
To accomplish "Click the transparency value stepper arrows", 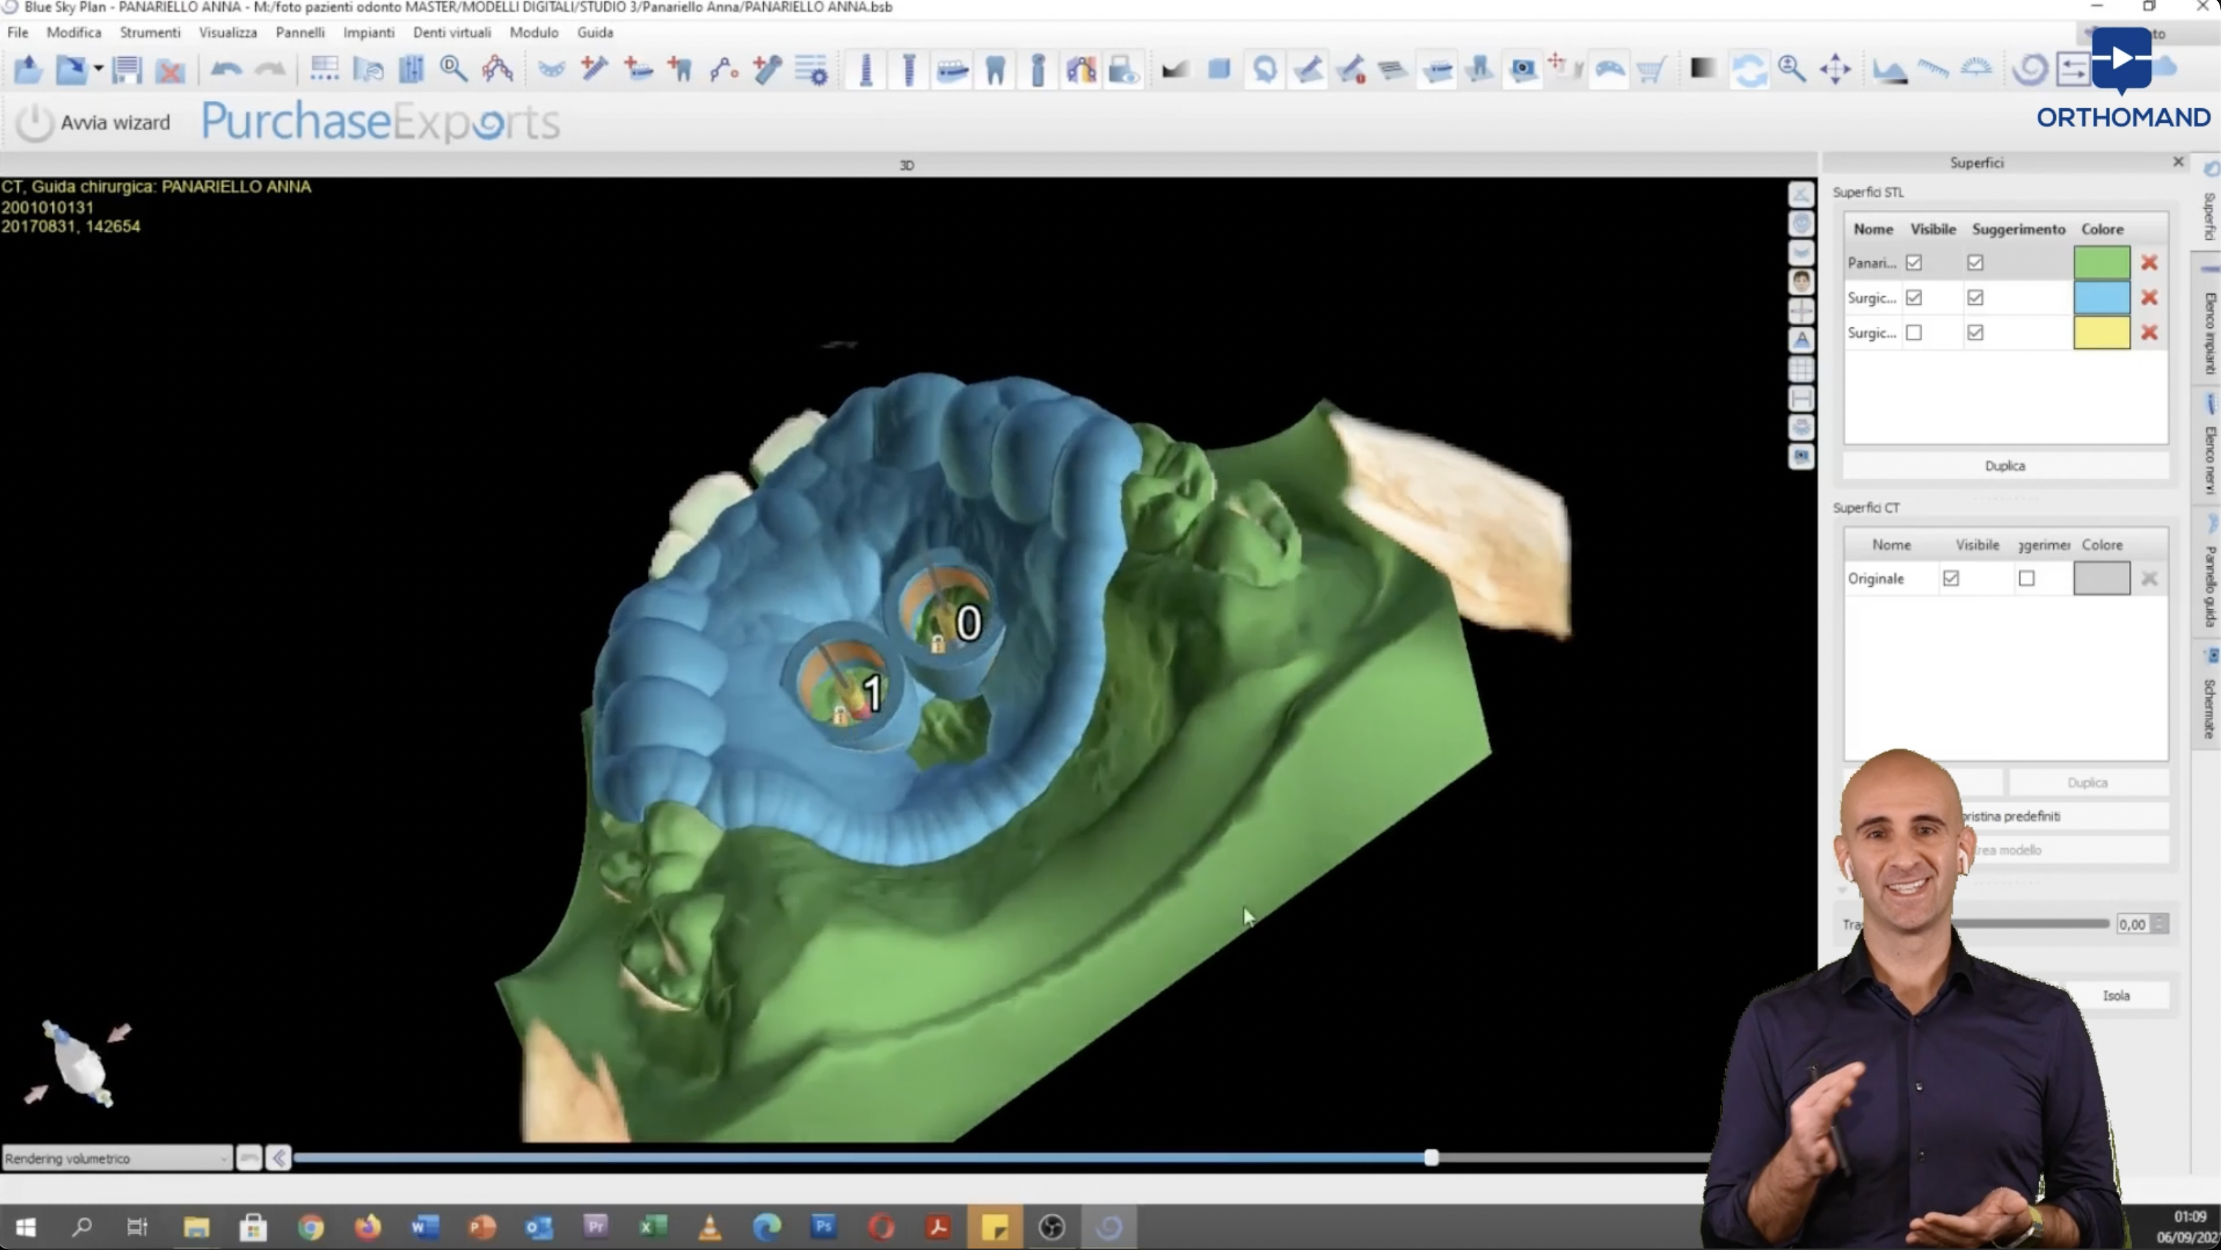I will (2159, 924).
